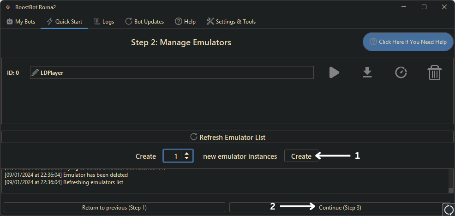Return to previous (Step 1)

114,208
